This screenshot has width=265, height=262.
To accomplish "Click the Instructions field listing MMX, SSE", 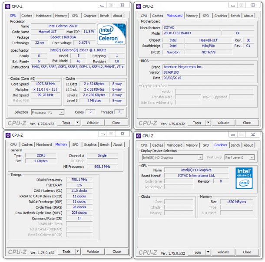I will click(x=78, y=69).
